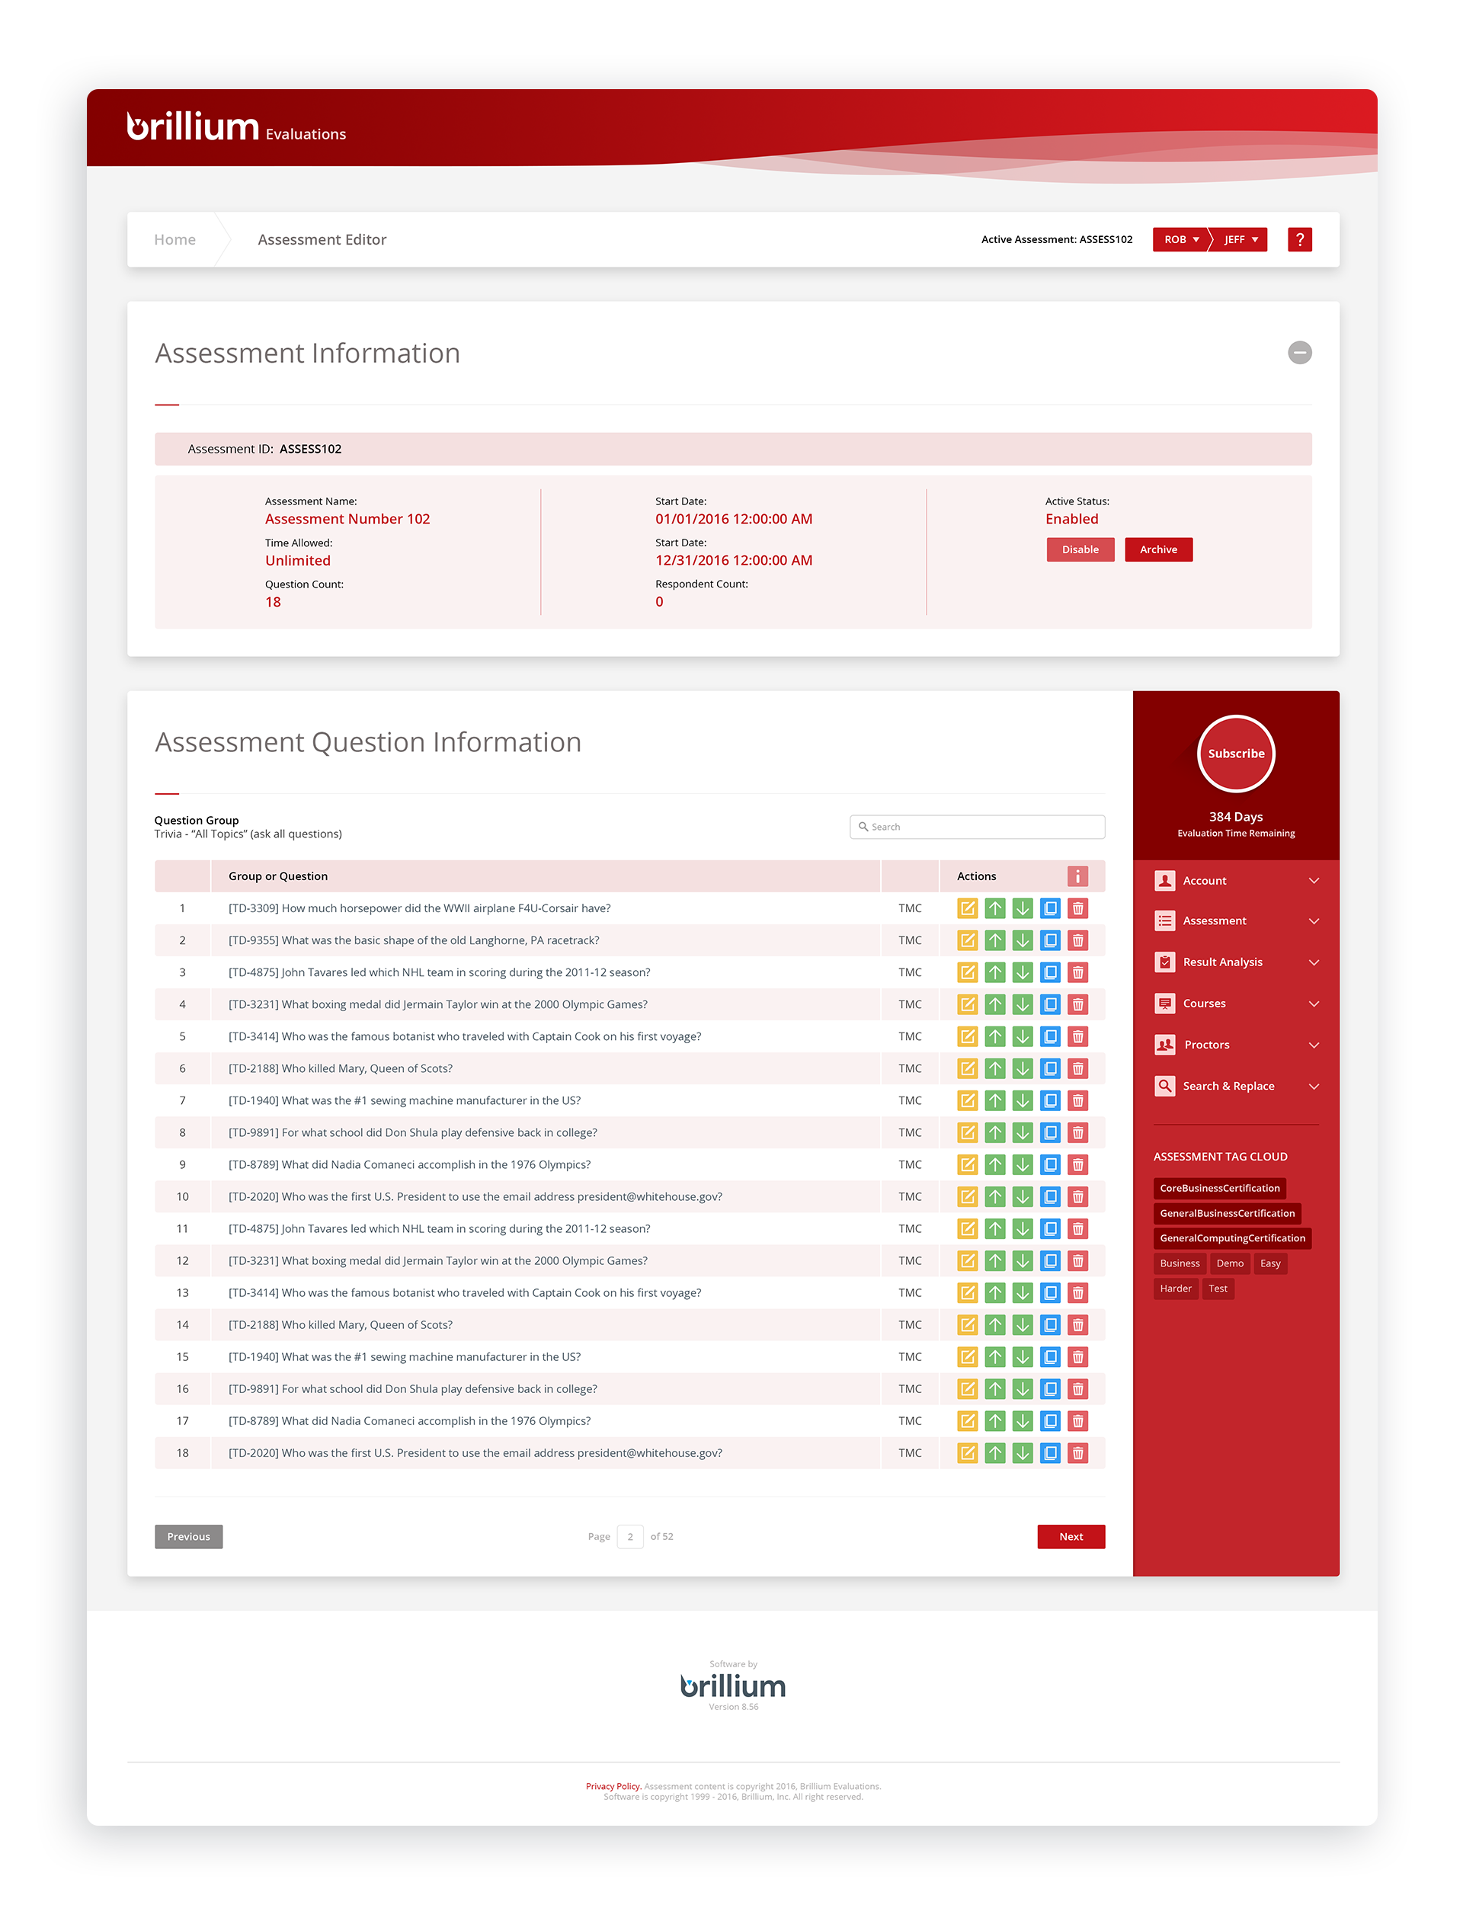1463x1908 pixels.
Task: Click the question Search field
Action: coord(977,827)
